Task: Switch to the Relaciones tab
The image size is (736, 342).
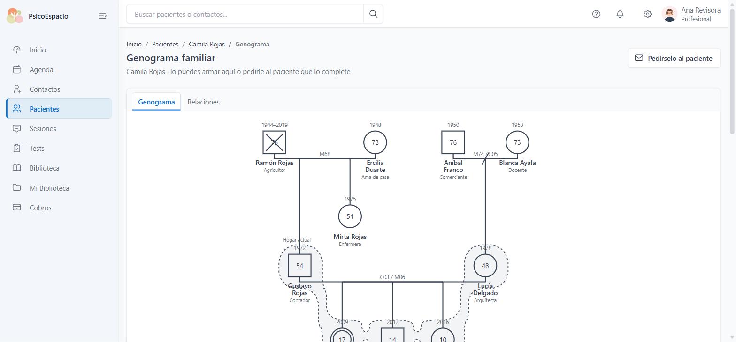Action: [x=203, y=102]
